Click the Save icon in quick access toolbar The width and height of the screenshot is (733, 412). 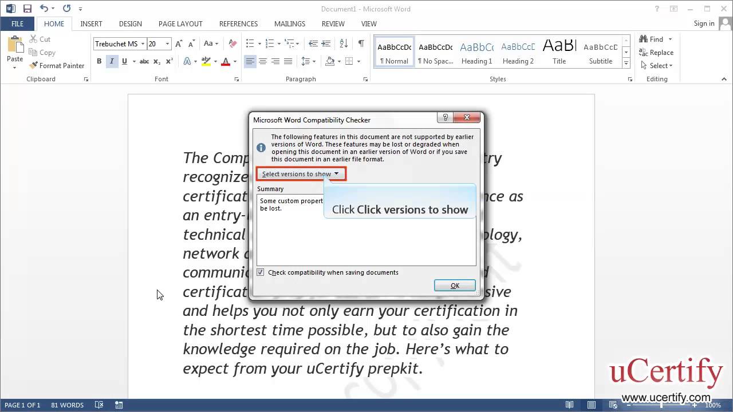coord(27,9)
